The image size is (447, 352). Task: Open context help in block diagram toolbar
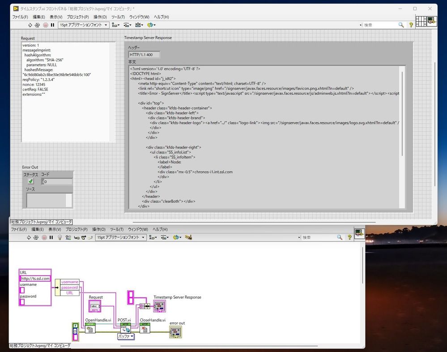coord(350,237)
